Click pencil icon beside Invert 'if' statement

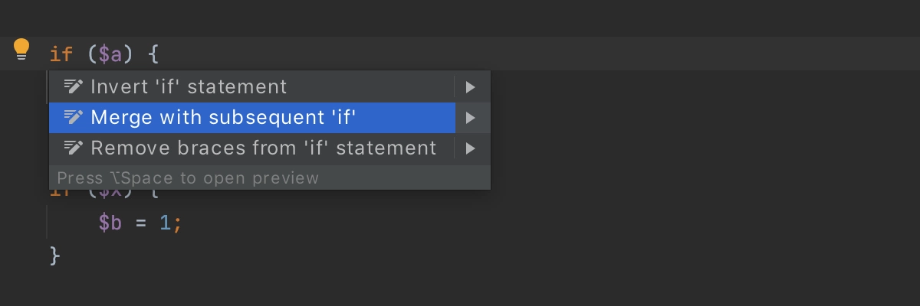(73, 86)
